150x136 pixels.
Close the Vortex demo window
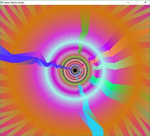145,2
